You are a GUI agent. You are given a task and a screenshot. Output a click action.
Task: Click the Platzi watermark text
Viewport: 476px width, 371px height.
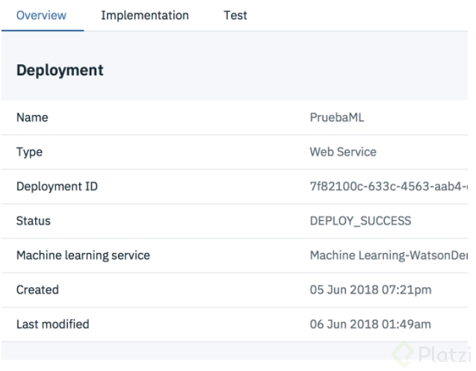pyautogui.click(x=445, y=355)
